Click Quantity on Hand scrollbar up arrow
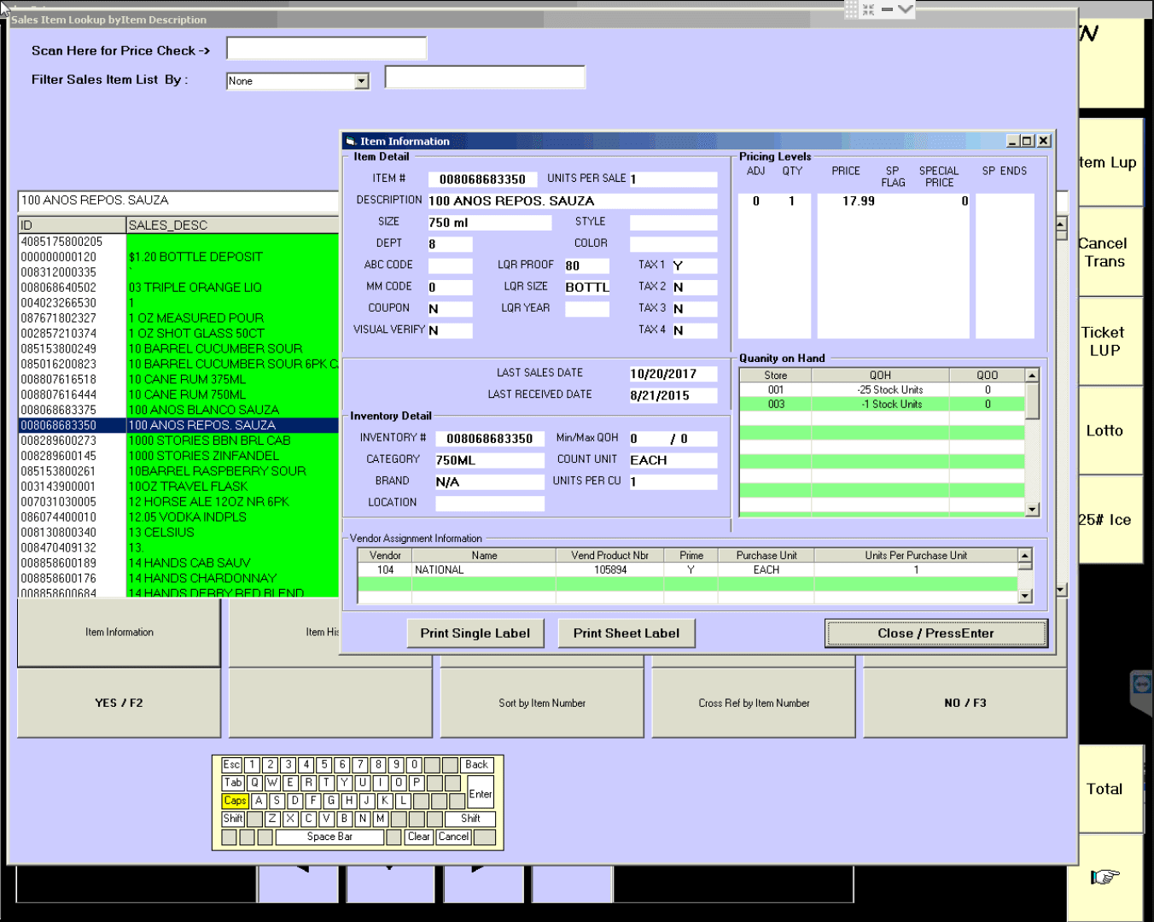 pyautogui.click(x=1032, y=376)
